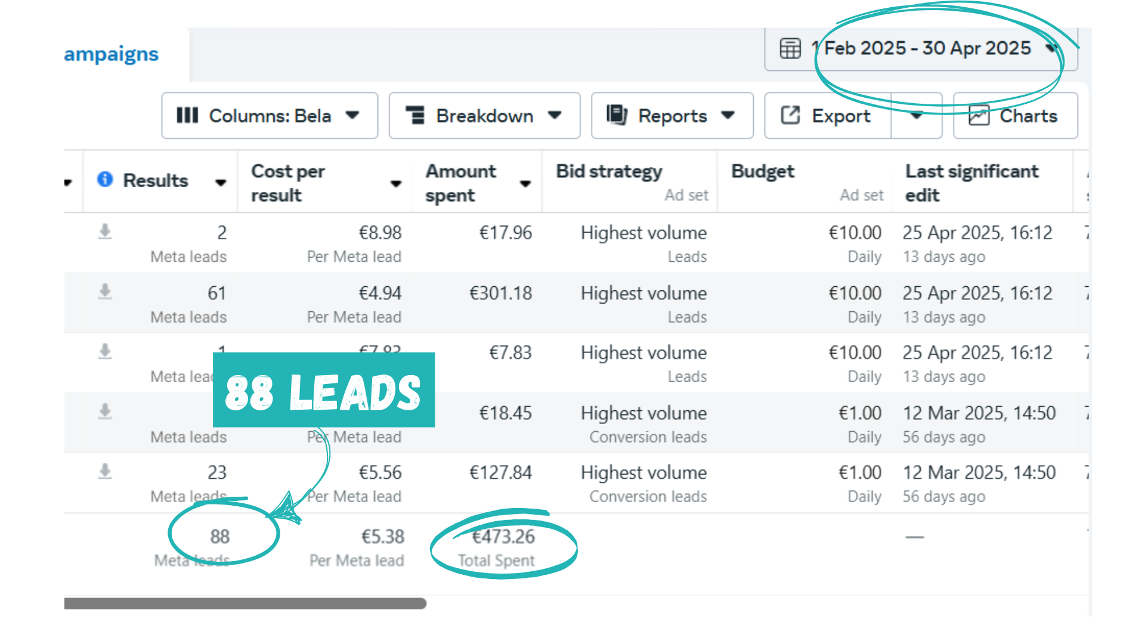Image resolution: width=1145 pixels, height=644 pixels.
Task: Download leads for the 61 Meta leads row
Action: pyautogui.click(x=105, y=292)
